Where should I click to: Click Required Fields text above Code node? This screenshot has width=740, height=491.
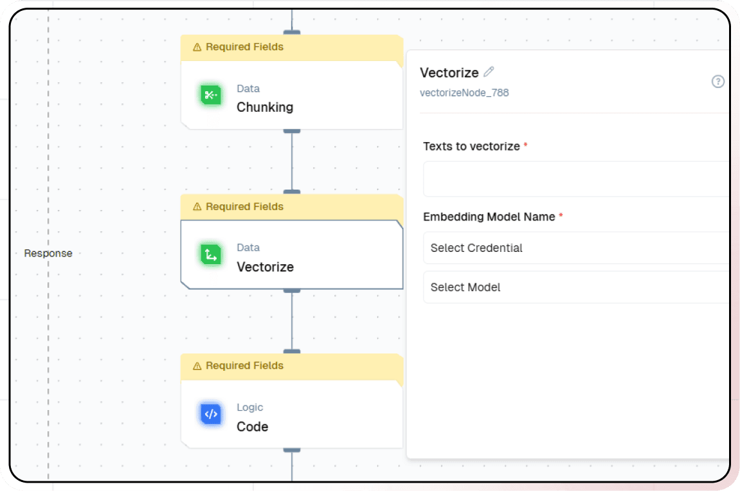[244, 366]
